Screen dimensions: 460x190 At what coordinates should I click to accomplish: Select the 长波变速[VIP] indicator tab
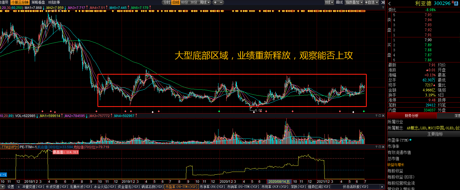click(57, 187)
